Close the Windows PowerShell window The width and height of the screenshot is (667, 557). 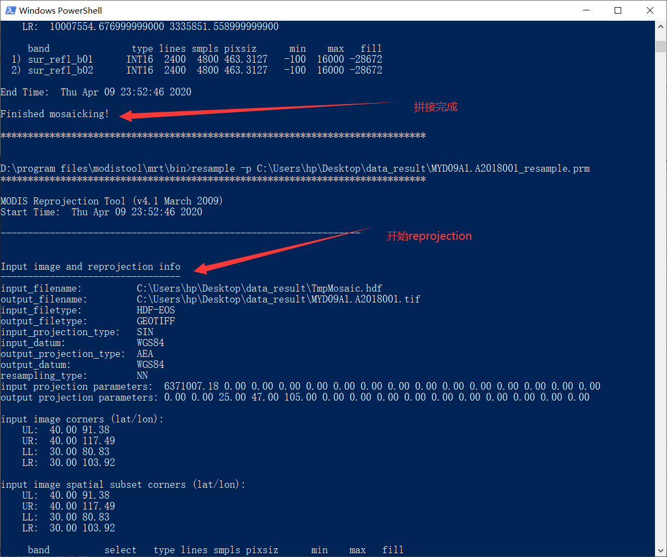tap(651, 10)
